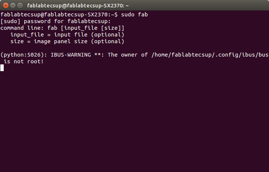The width and height of the screenshot is (269, 172).
Task: Click the /home/fablabtecsup/.config/ibus/bus path
Action: point(210,55)
